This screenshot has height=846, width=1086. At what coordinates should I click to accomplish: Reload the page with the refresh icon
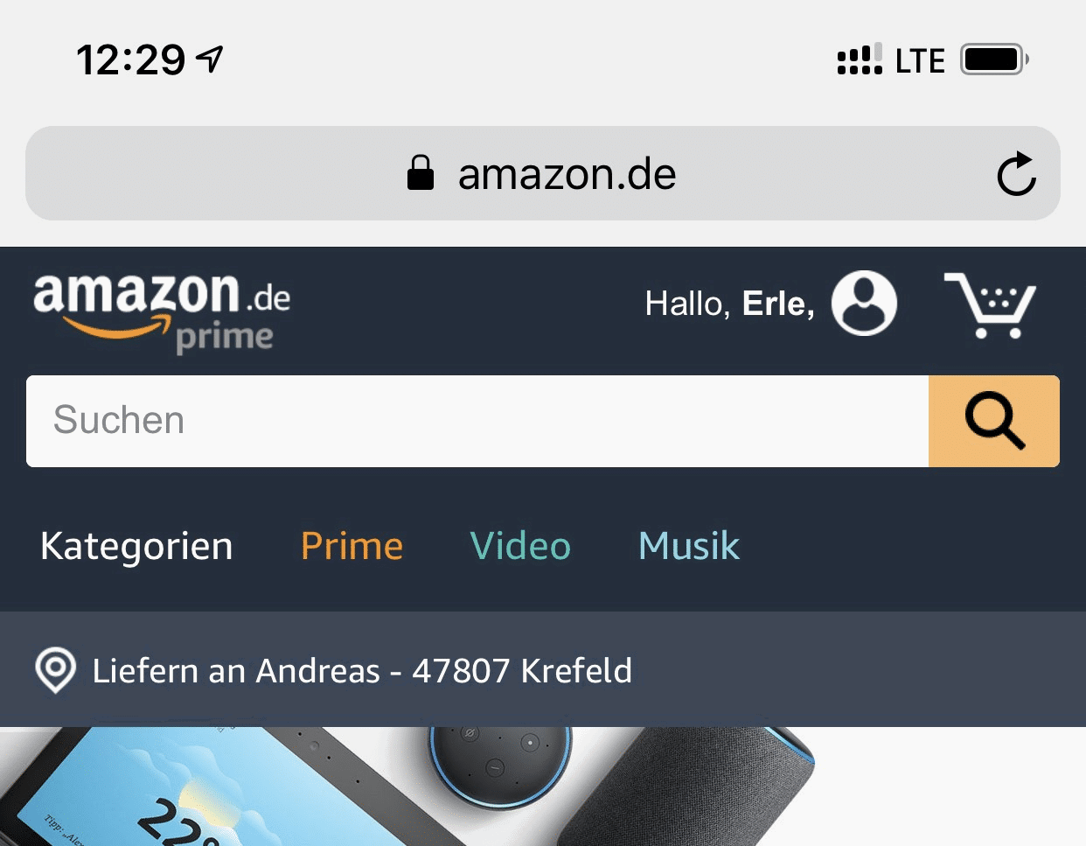point(1016,173)
